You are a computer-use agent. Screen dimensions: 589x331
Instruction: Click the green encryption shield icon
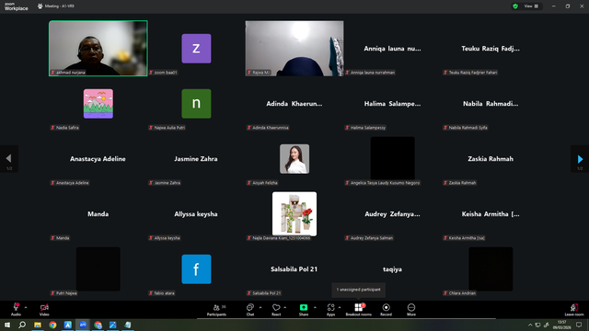click(x=515, y=6)
